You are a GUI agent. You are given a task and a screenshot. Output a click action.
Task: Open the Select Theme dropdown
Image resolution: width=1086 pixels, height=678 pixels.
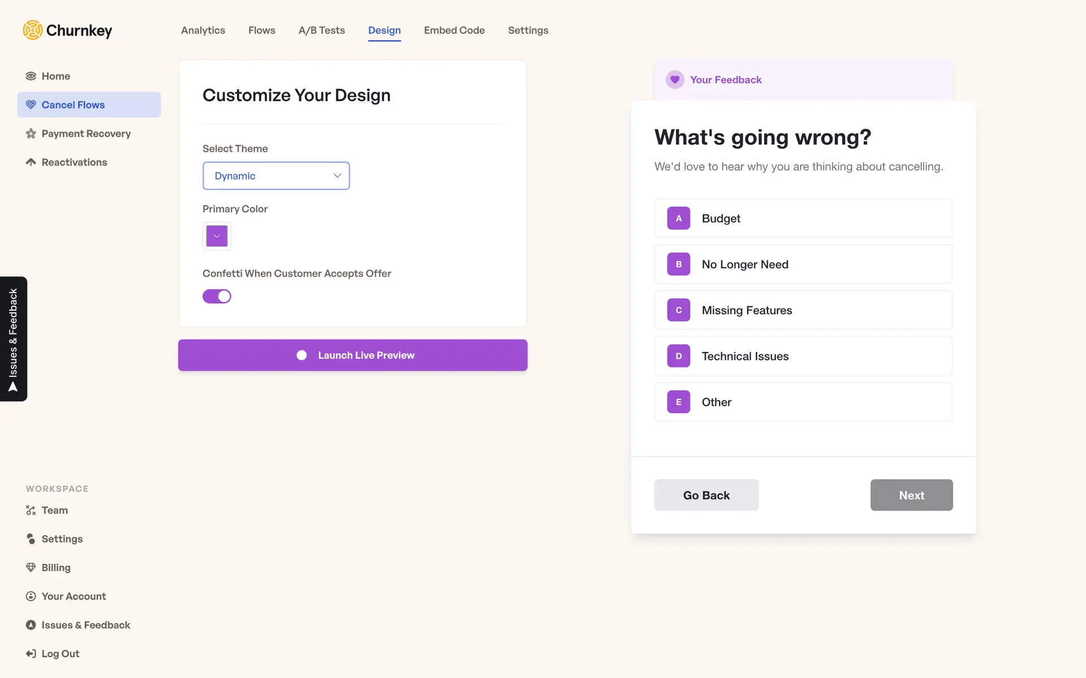[276, 176]
